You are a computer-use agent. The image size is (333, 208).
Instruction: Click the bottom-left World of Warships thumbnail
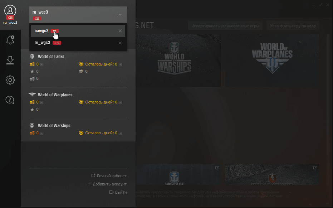[x=178, y=174]
